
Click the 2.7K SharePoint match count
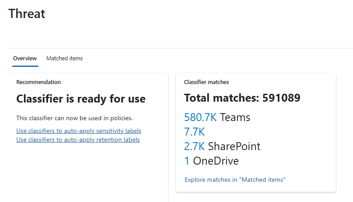194,147
